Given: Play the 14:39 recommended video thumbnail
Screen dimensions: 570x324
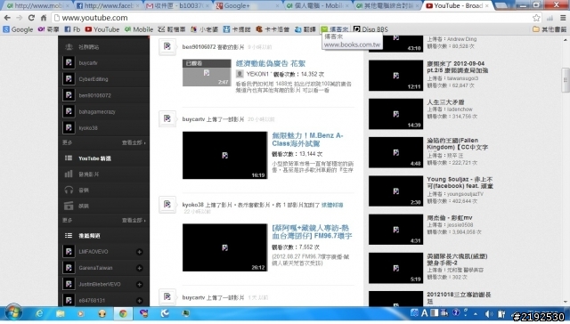Looking at the screenshot, I should [395, 114].
